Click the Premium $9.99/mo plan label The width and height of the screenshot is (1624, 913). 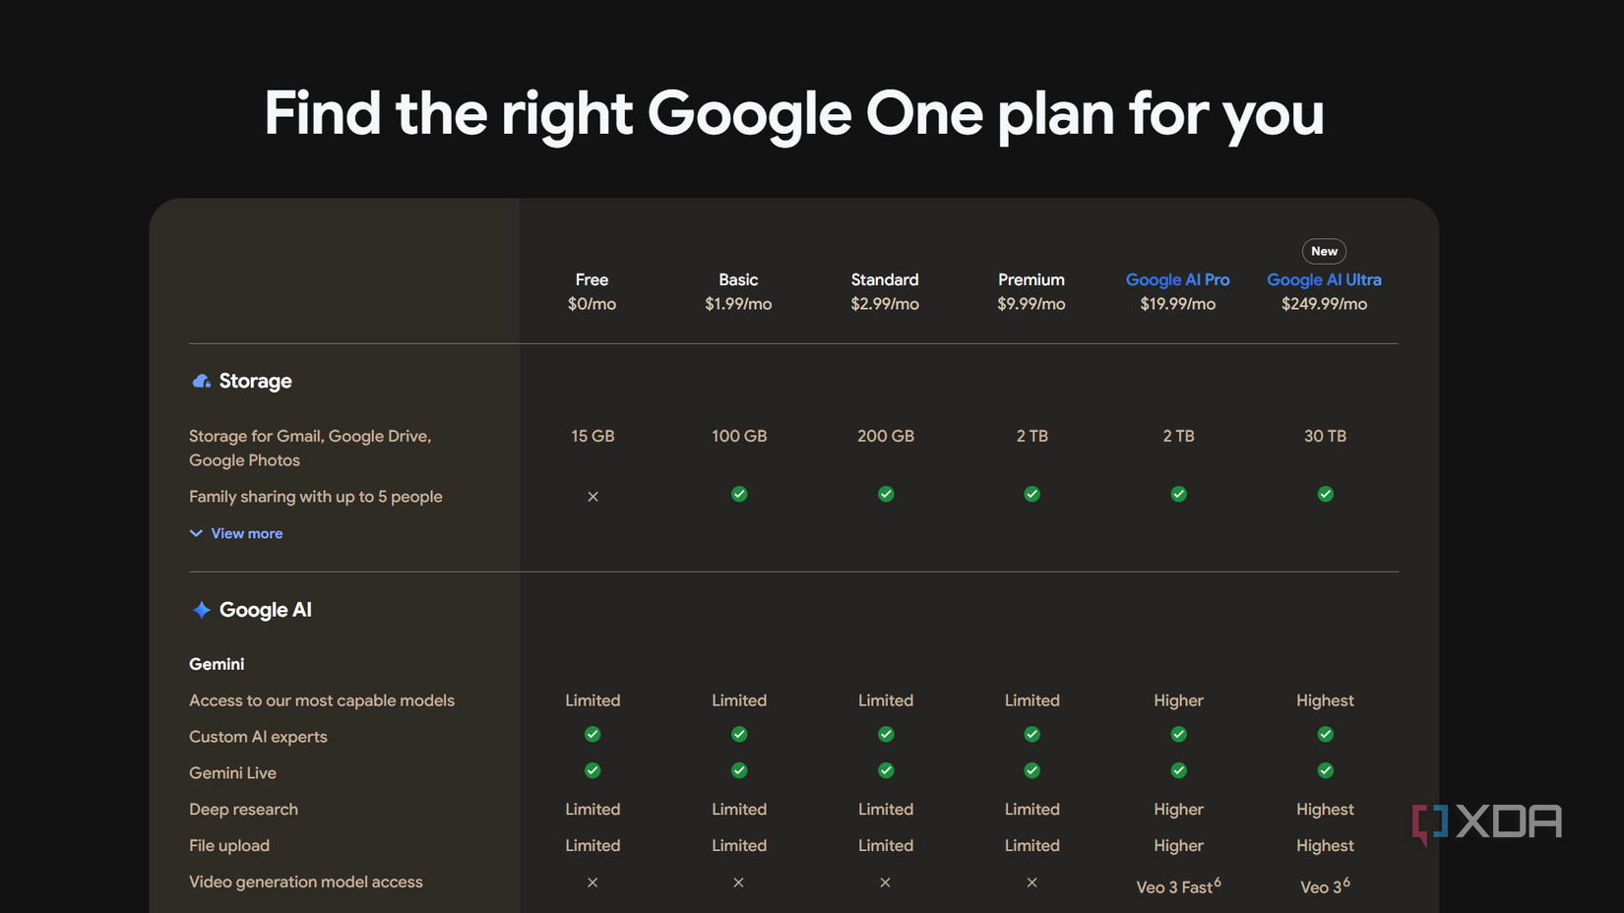tap(1031, 291)
